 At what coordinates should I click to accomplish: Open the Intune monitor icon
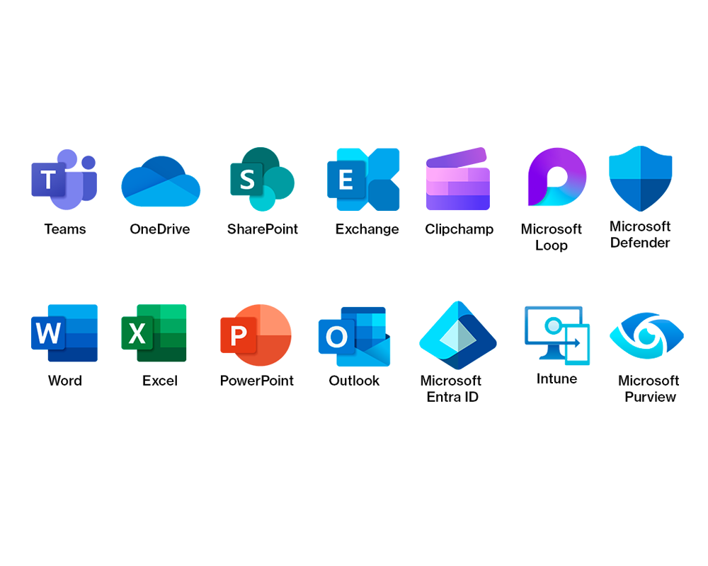click(x=557, y=335)
